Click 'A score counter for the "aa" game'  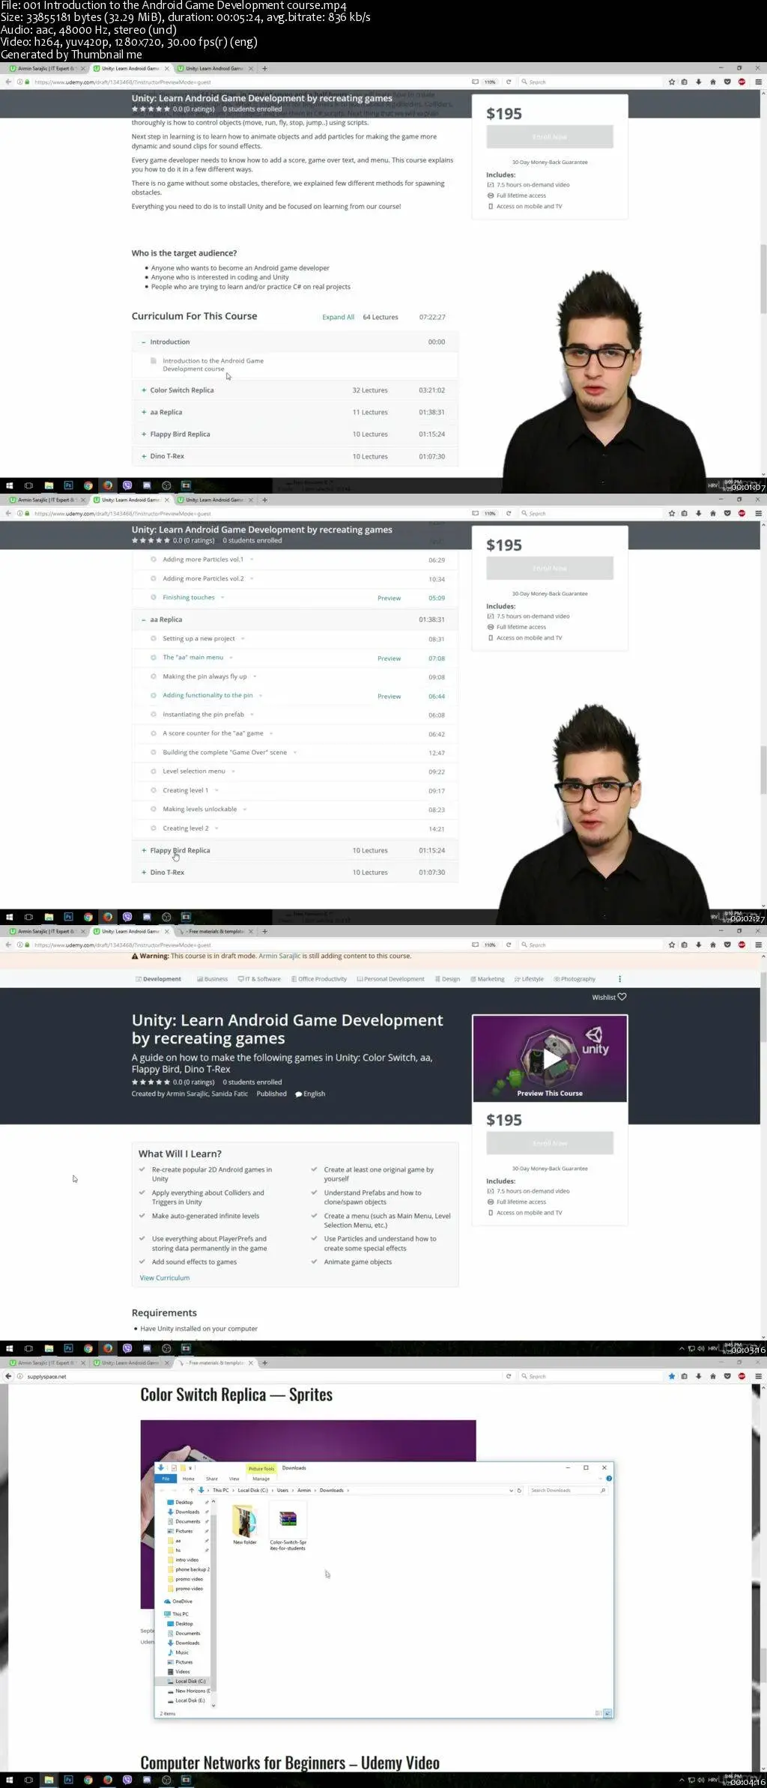tap(213, 734)
